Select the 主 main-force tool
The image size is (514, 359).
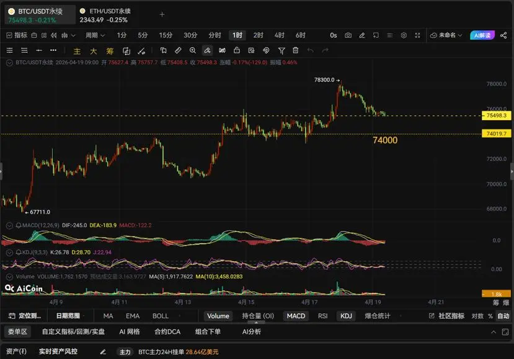pos(77,51)
